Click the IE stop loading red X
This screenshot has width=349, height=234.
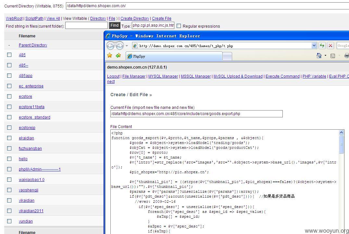330,46
